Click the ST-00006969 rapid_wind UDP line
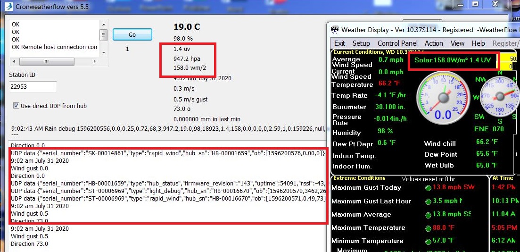Screen dimensions: 520x252 click(x=168, y=199)
